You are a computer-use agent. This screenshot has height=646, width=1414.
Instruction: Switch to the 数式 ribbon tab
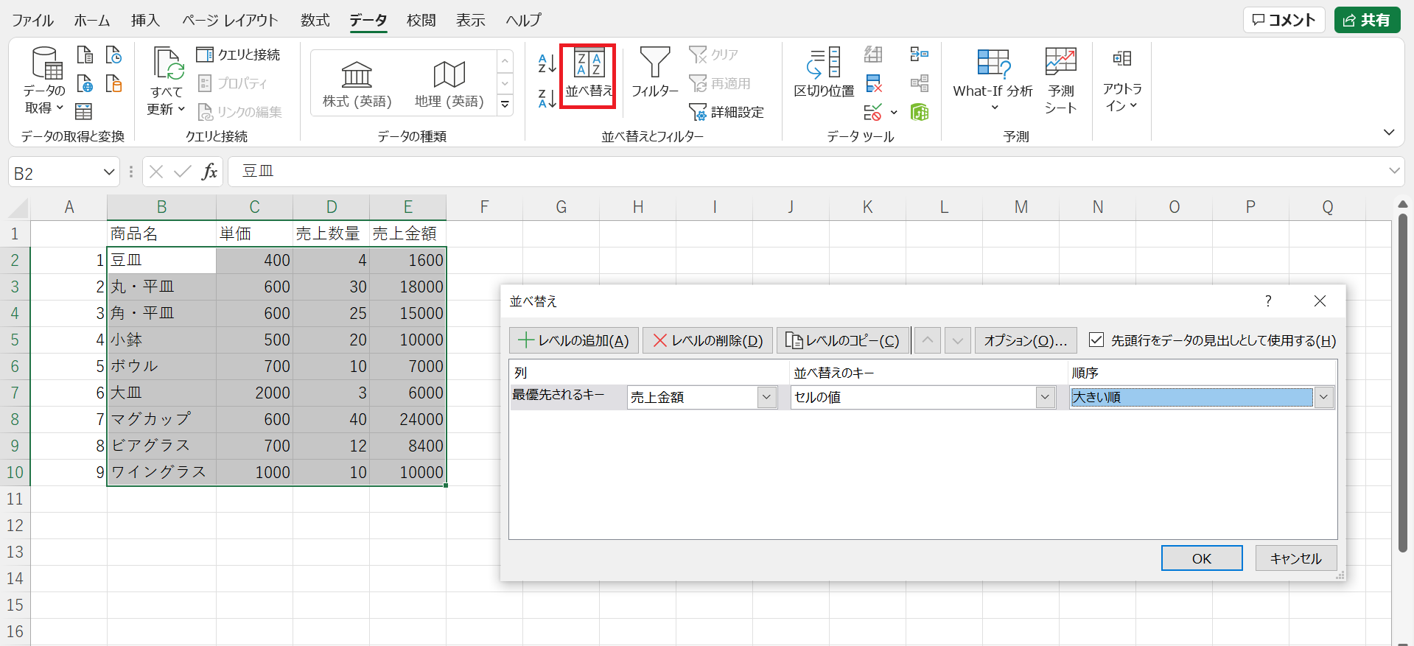315,20
